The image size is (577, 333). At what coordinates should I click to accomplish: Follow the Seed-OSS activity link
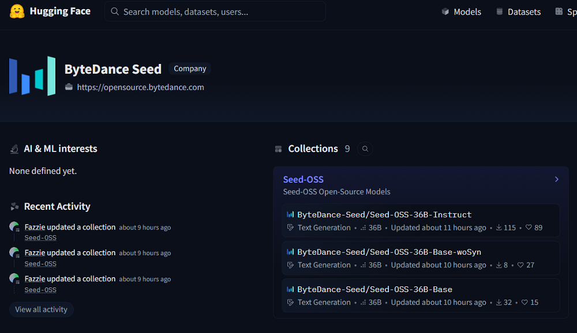40,237
